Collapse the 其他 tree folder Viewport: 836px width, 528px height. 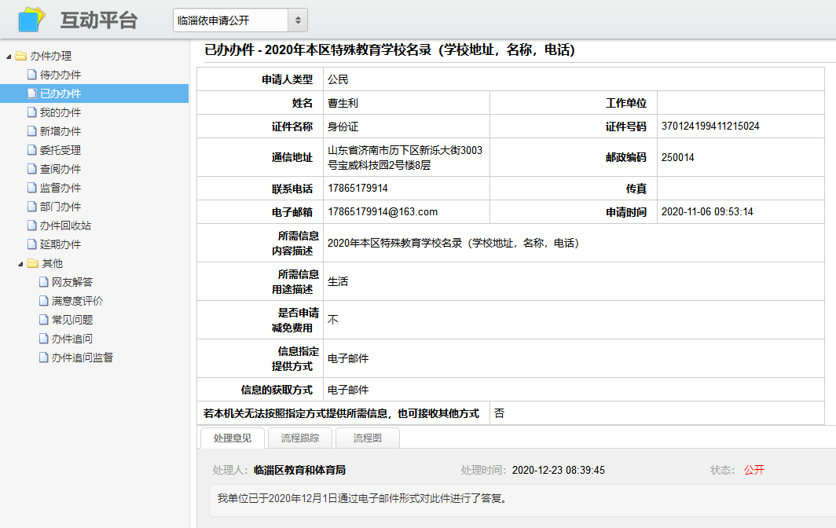point(20,264)
